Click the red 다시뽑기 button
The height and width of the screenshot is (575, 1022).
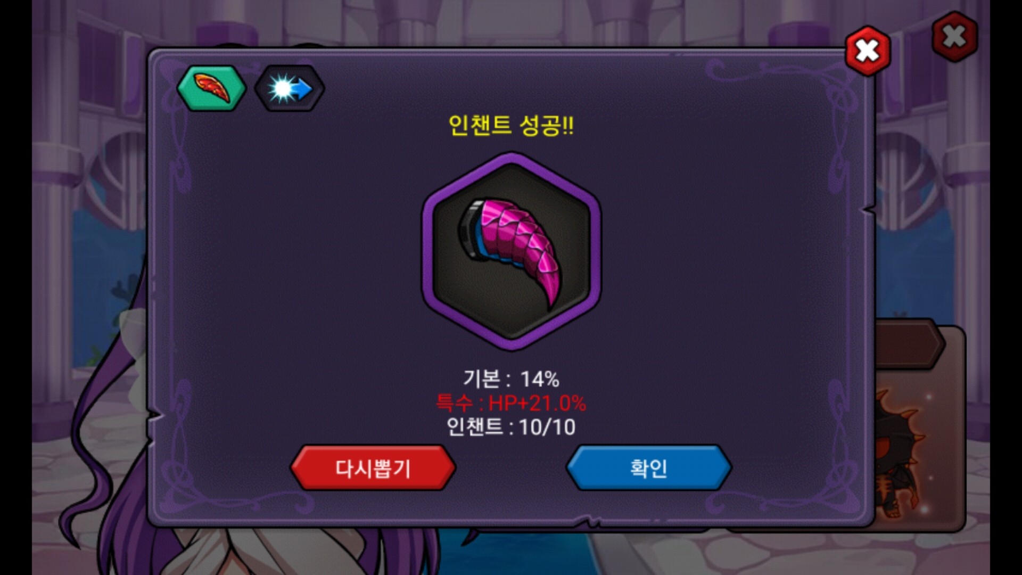point(373,468)
